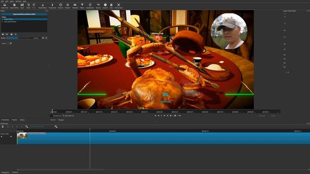Image resolution: width=310 pixels, height=174 pixels.
Task: Go to next keyframe in Crop Circle track
Action: coord(11,136)
